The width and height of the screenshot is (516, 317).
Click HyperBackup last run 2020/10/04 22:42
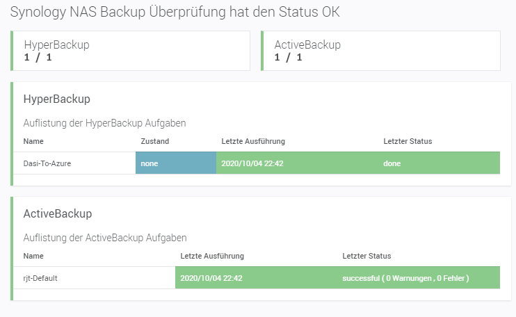[x=253, y=163]
